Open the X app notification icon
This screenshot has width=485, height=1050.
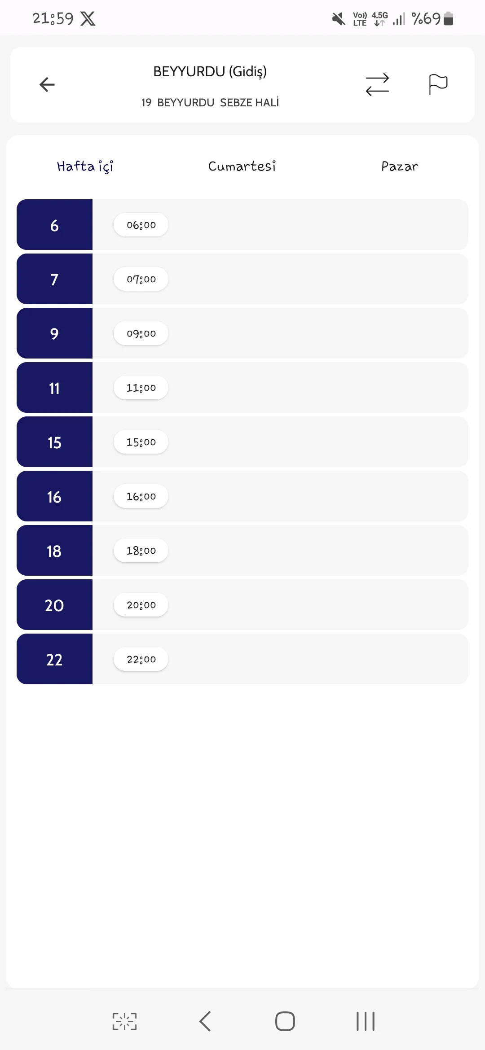click(88, 18)
